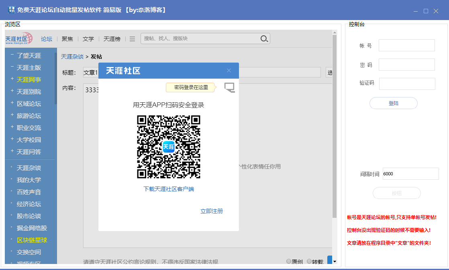This screenshot has height=270, width=449.
Task: Open the 论坛 nav item
Action: 47,39
